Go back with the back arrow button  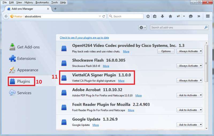pyautogui.click(x=6, y=16)
